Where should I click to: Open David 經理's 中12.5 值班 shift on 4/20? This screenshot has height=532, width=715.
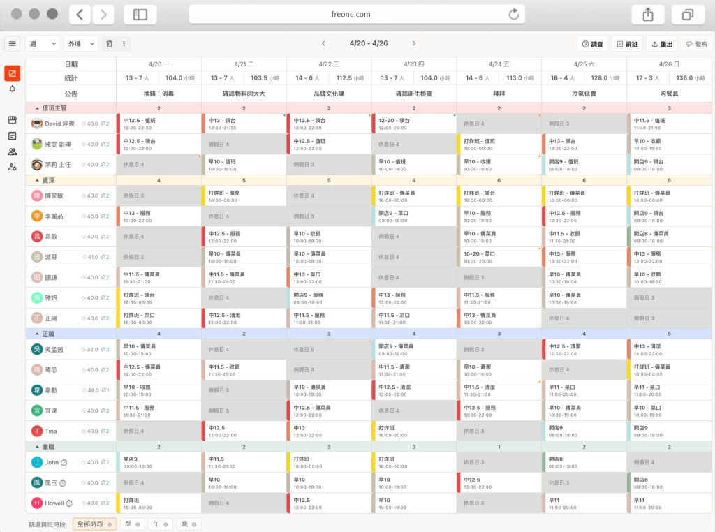[159, 124]
